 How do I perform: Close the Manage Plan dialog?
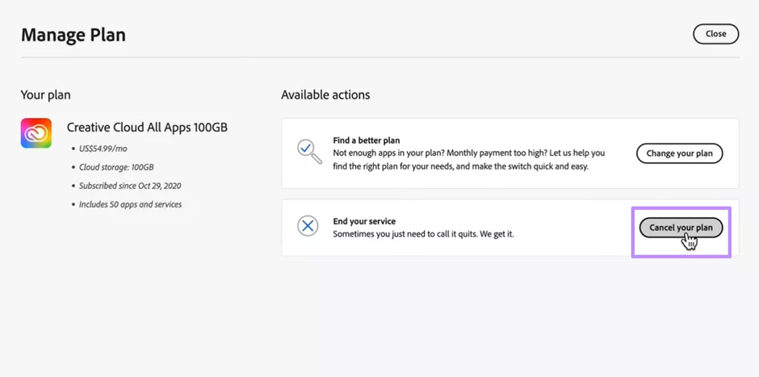[715, 34]
